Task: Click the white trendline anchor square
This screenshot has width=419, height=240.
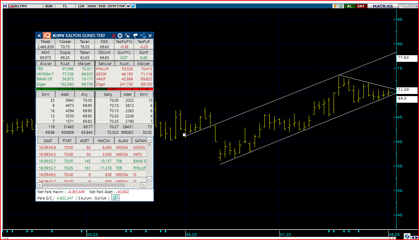Action: [x=184, y=135]
